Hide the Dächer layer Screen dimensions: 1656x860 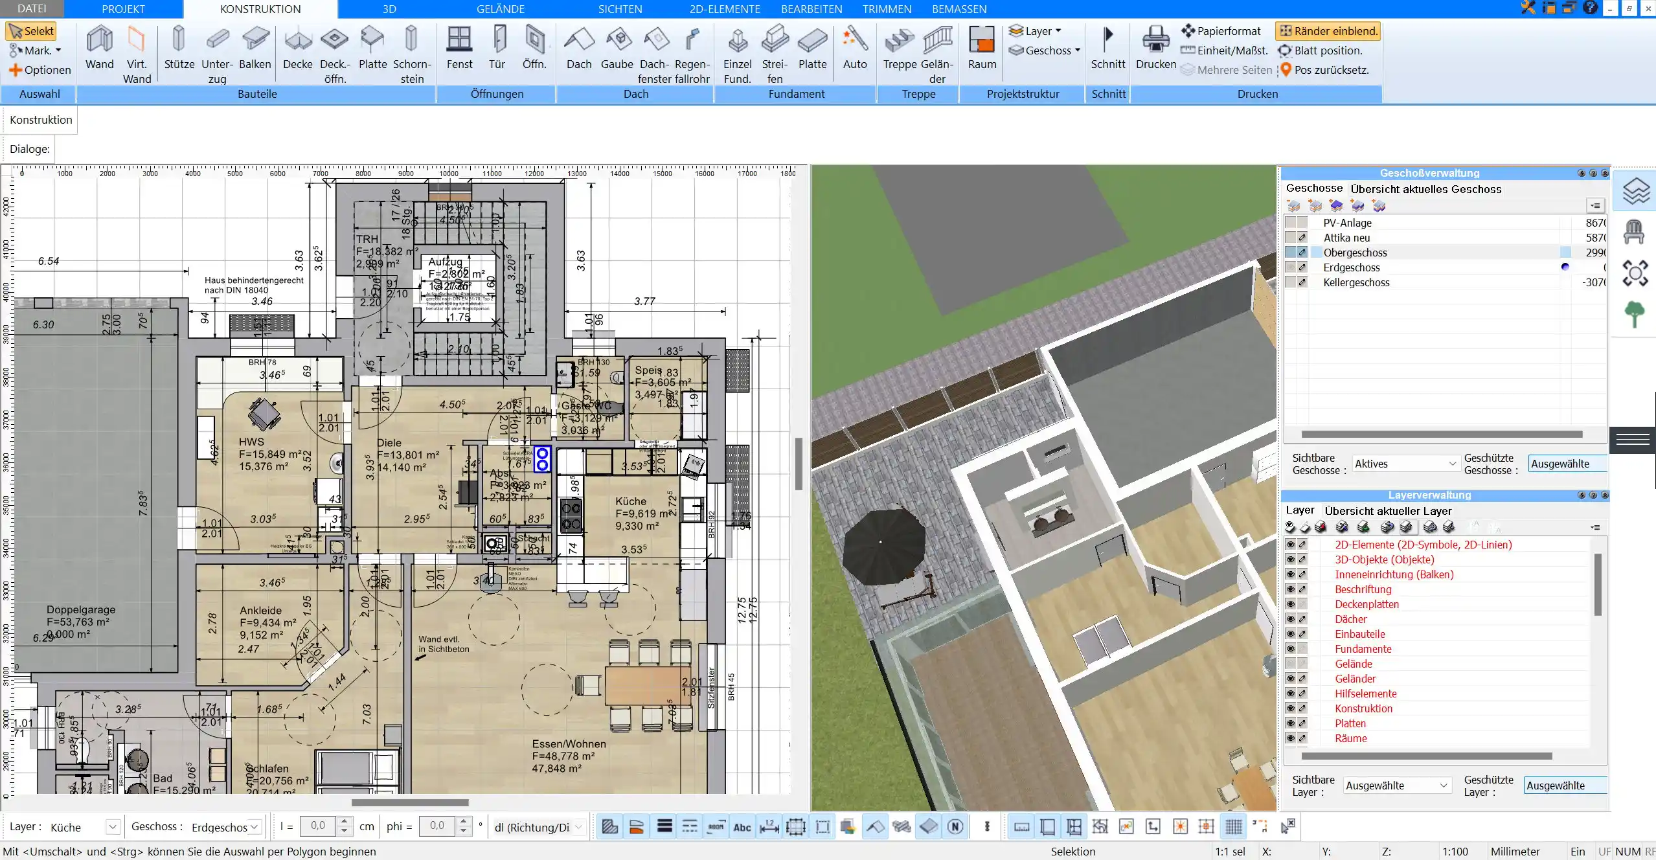(x=1291, y=619)
